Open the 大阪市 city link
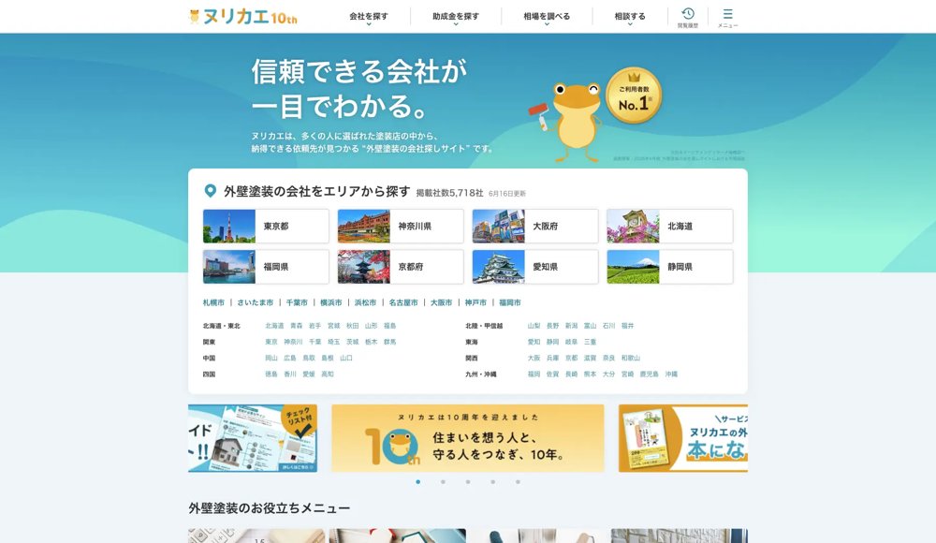Image resolution: width=936 pixels, height=543 pixels. 441,302
